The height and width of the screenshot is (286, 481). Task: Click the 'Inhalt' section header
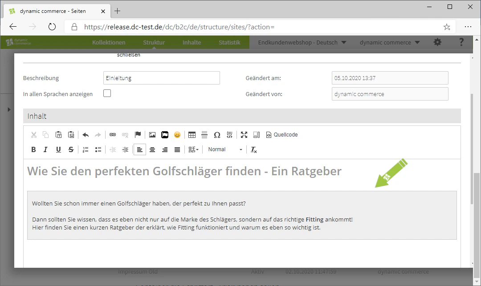point(242,116)
